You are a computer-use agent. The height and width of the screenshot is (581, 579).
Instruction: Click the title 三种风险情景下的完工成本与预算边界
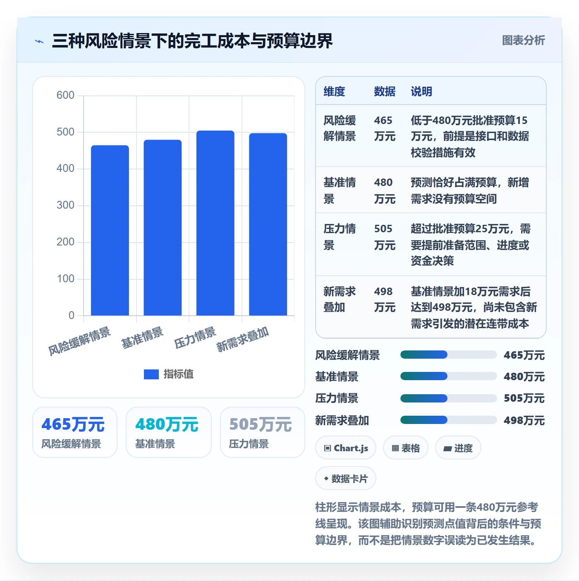[x=192, y=41]
